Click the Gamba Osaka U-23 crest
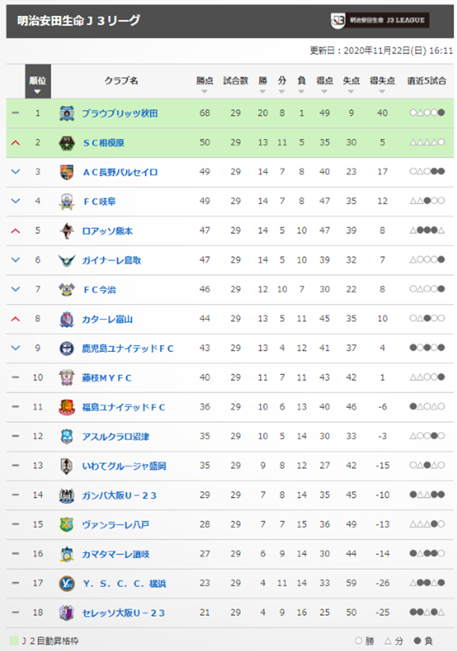 click(66, 496)
